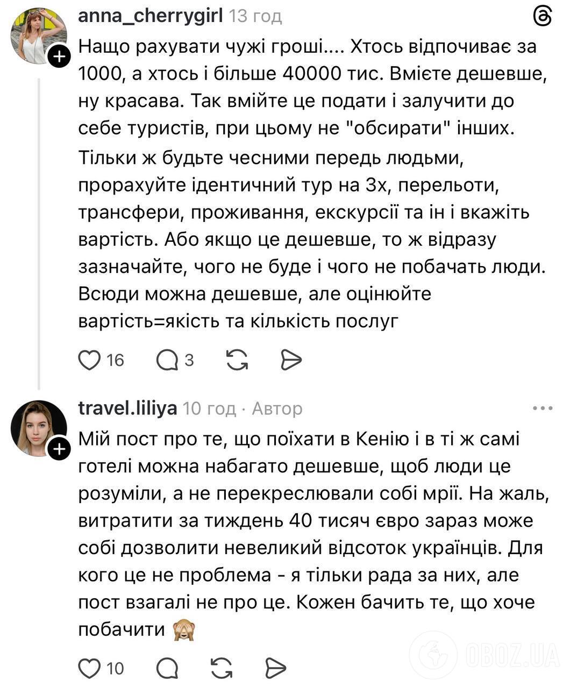Viewport: 570px width, 688px height.
Task: Click the 10 год timestamp
Action: (x=209, y=409)
